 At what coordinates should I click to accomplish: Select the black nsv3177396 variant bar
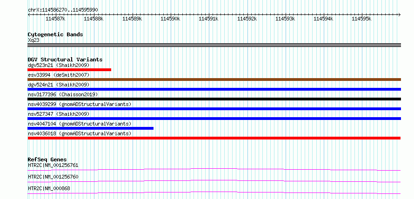pos(214,99)
